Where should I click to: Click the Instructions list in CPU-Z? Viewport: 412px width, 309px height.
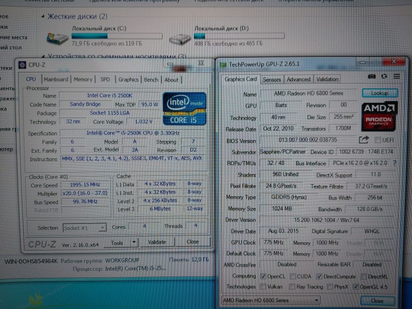[133, 162]
